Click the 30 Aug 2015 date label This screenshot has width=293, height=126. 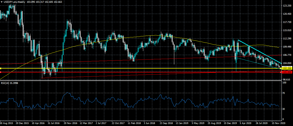click(7, 123)
